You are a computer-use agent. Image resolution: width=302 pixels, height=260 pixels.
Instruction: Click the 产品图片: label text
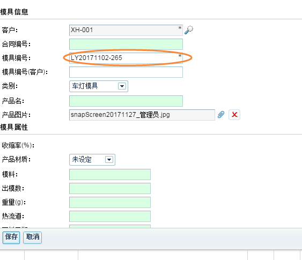point(16,115)
